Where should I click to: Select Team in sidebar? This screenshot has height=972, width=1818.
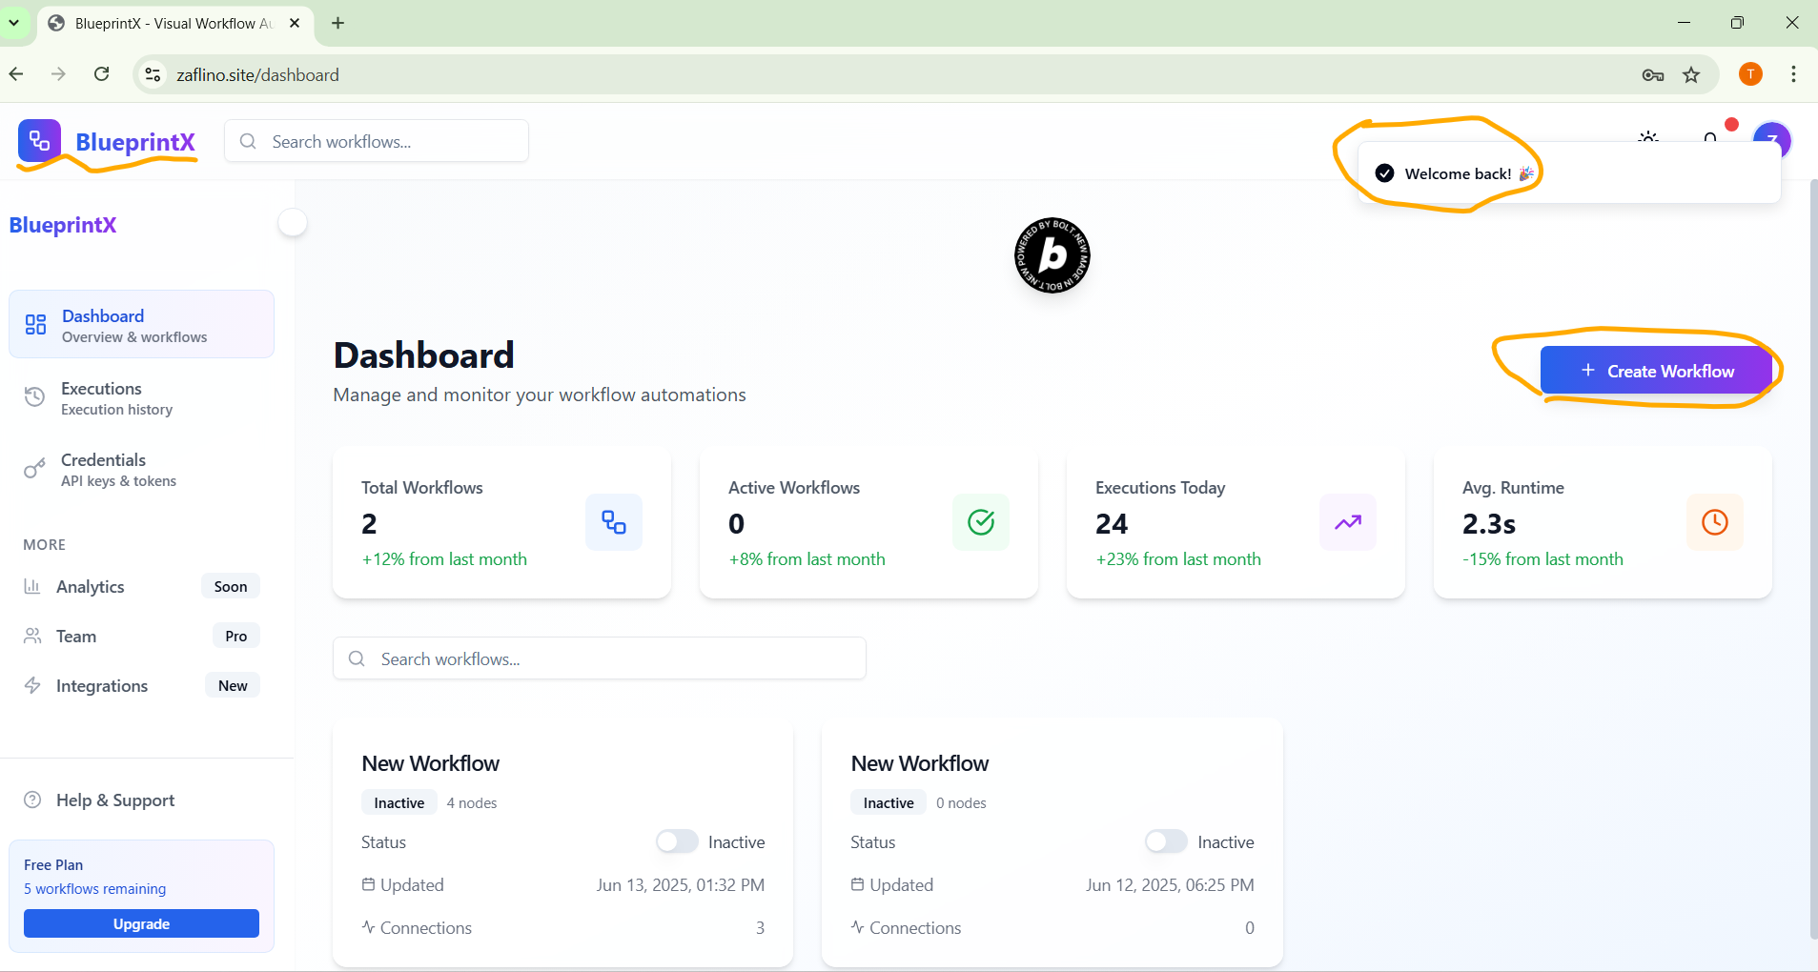[x=141, y=636]
